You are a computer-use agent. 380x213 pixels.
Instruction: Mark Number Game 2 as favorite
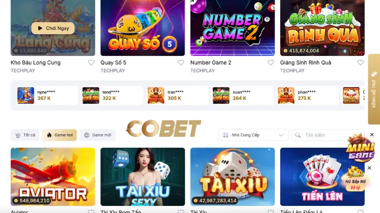point(271,62)
